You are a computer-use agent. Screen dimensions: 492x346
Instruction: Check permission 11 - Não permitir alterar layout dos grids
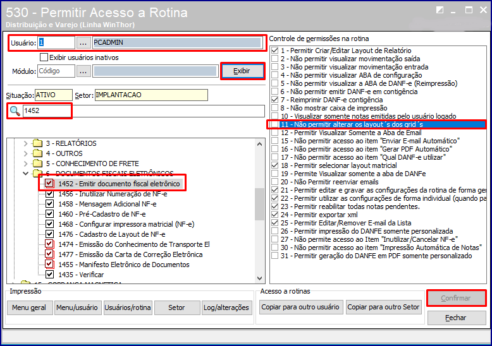tap(275, 124)
